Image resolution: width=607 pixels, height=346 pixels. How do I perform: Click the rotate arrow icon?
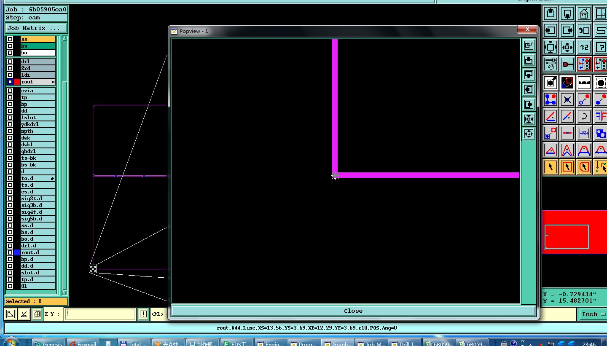tap(584, 116)
